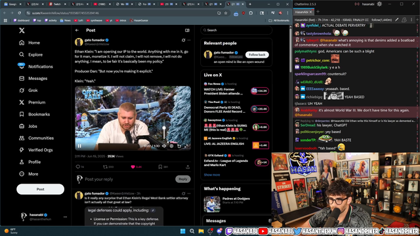
Task: Toggle bookmark on the post
Action: click(160, 167)
